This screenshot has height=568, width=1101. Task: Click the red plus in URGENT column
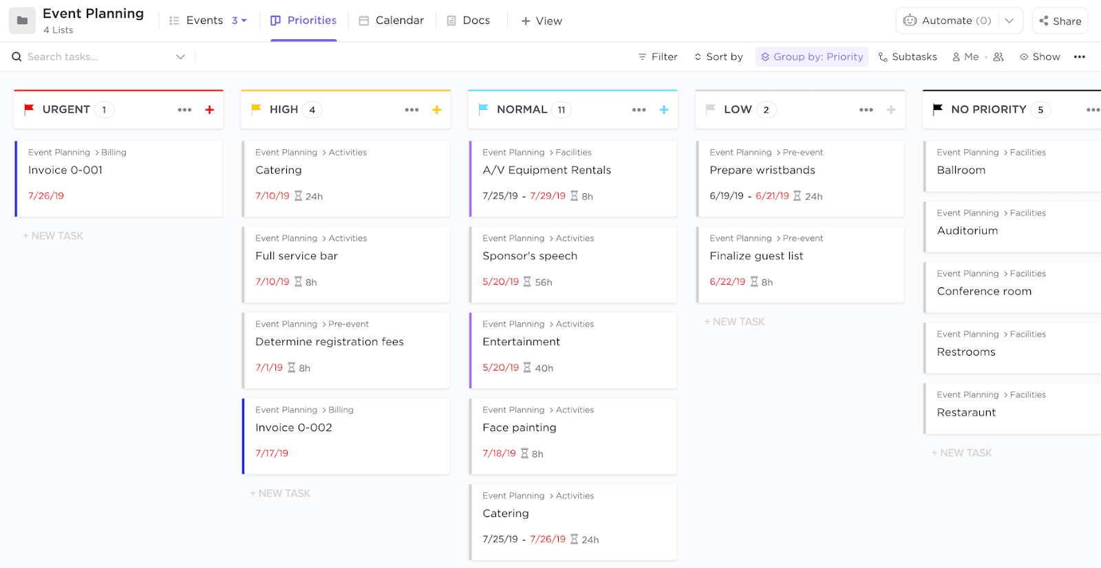(x=210, y=110)
